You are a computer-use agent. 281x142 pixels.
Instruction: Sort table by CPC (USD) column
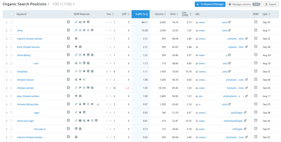point(187,14)
